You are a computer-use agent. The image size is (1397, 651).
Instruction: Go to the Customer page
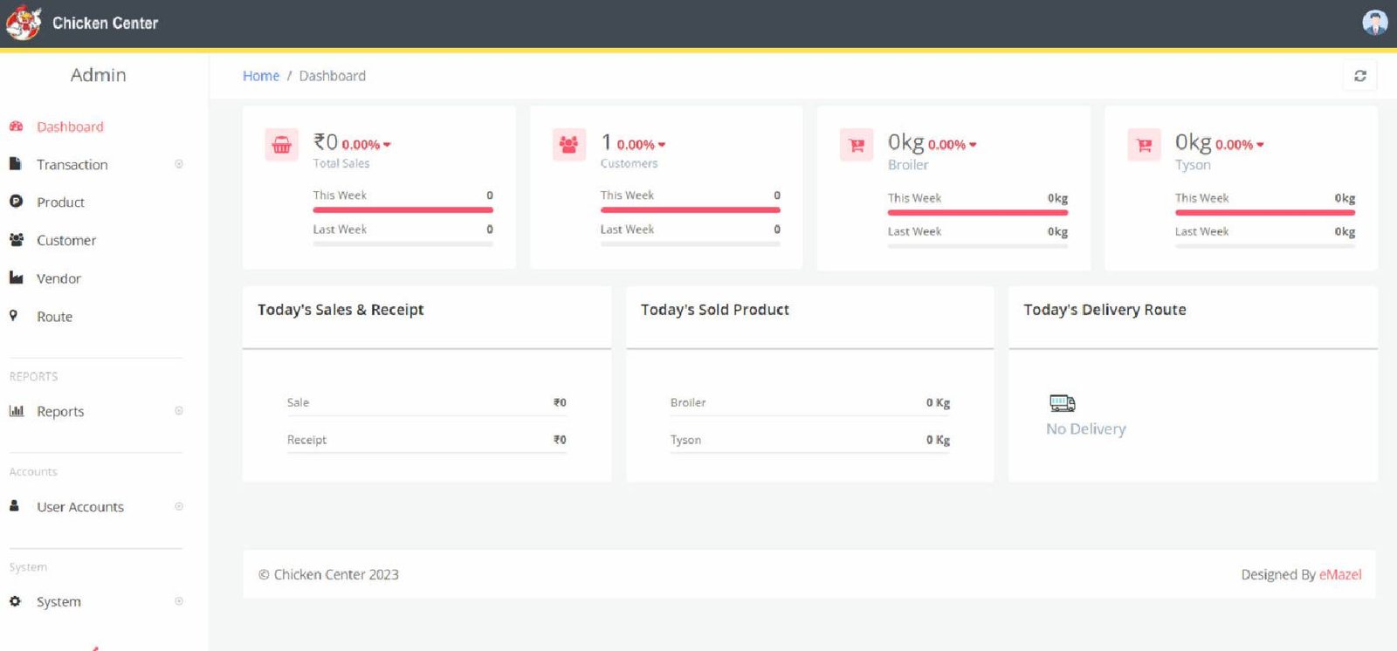pos(65,240)
